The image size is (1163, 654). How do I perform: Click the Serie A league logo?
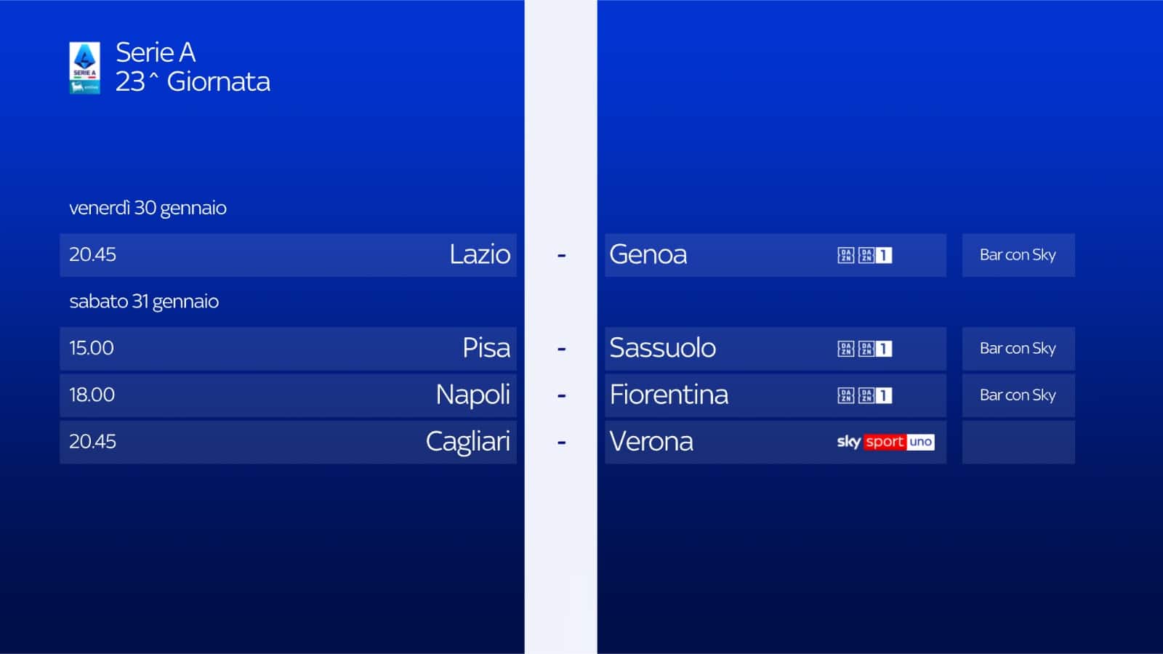click(x=84, y=68)
